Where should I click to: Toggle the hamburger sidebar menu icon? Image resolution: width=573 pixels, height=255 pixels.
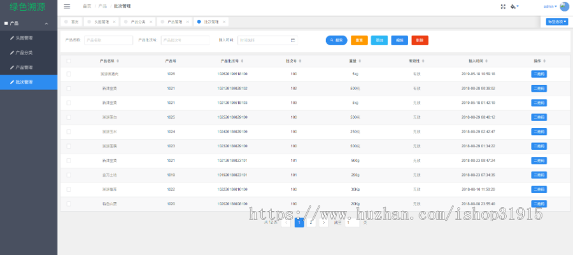pos(67,6)
